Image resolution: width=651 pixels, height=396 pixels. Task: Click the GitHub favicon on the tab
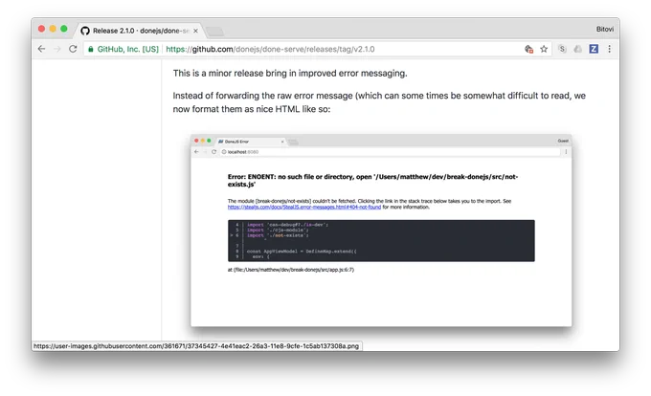click(85, 31)
